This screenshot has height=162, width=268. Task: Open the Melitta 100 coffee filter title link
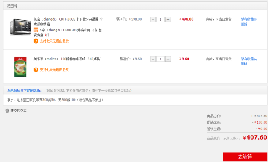coord(68,59)
